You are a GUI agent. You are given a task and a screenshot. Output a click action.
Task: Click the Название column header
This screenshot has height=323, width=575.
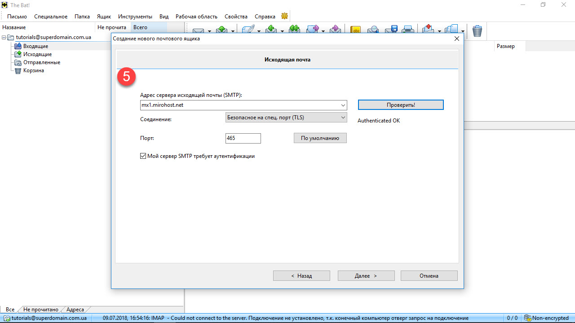click(48, 27)
